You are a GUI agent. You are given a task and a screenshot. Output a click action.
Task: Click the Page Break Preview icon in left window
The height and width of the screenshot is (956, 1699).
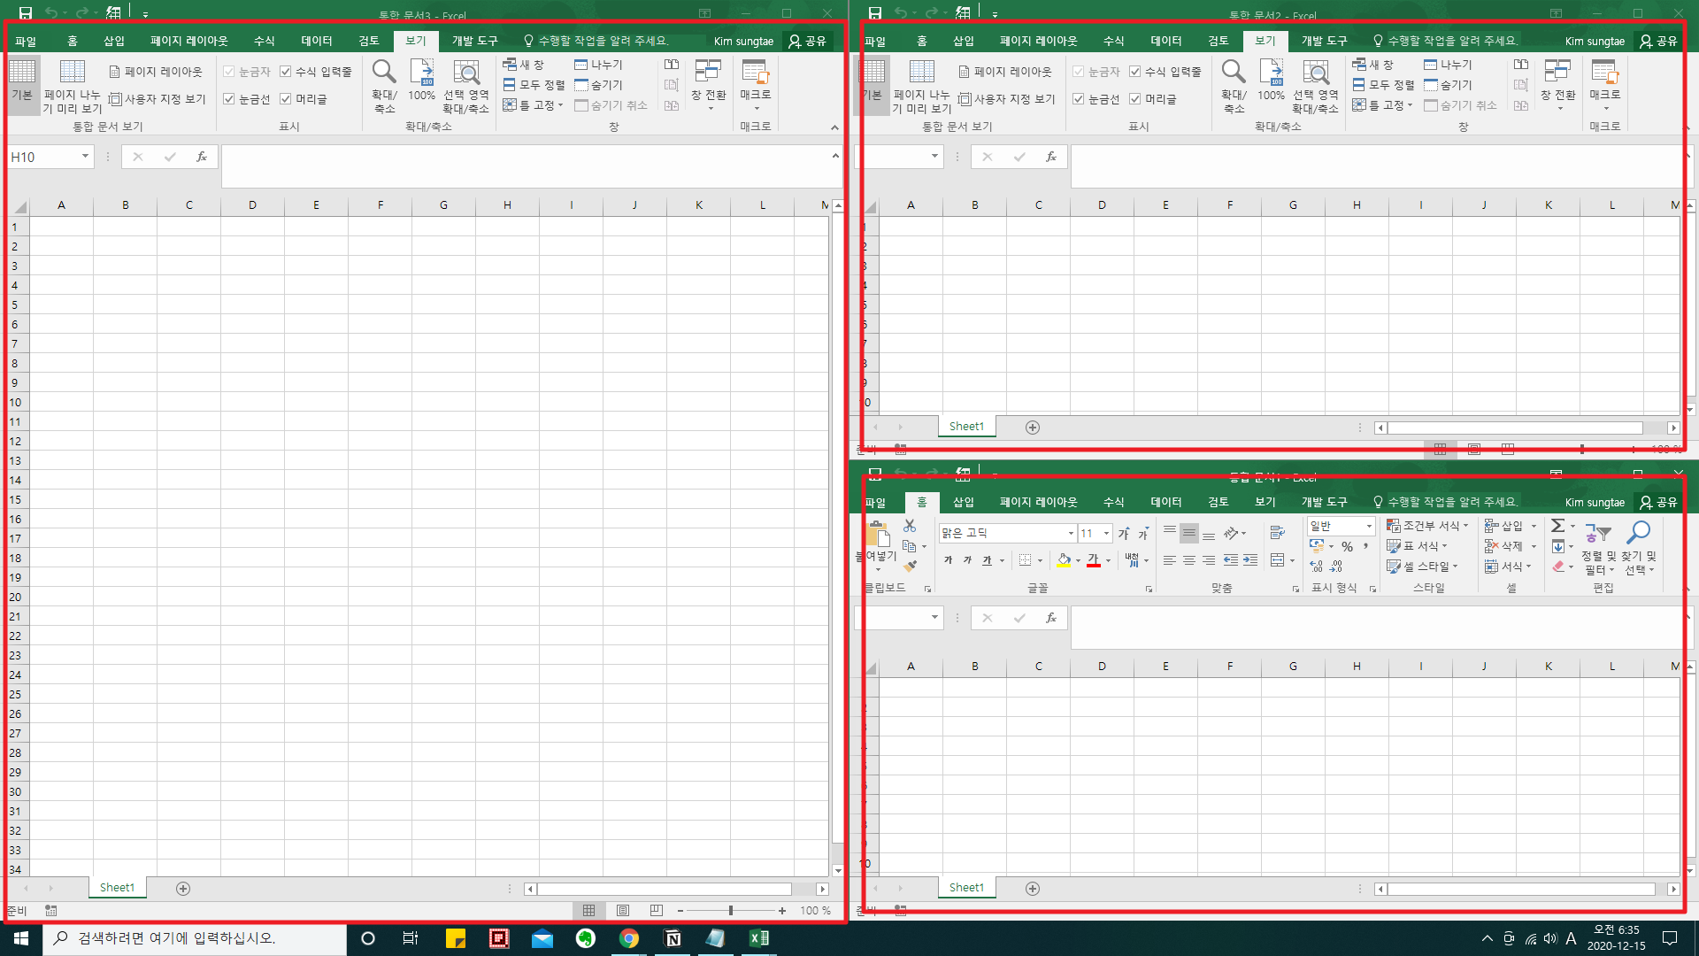tap(72, 73)
